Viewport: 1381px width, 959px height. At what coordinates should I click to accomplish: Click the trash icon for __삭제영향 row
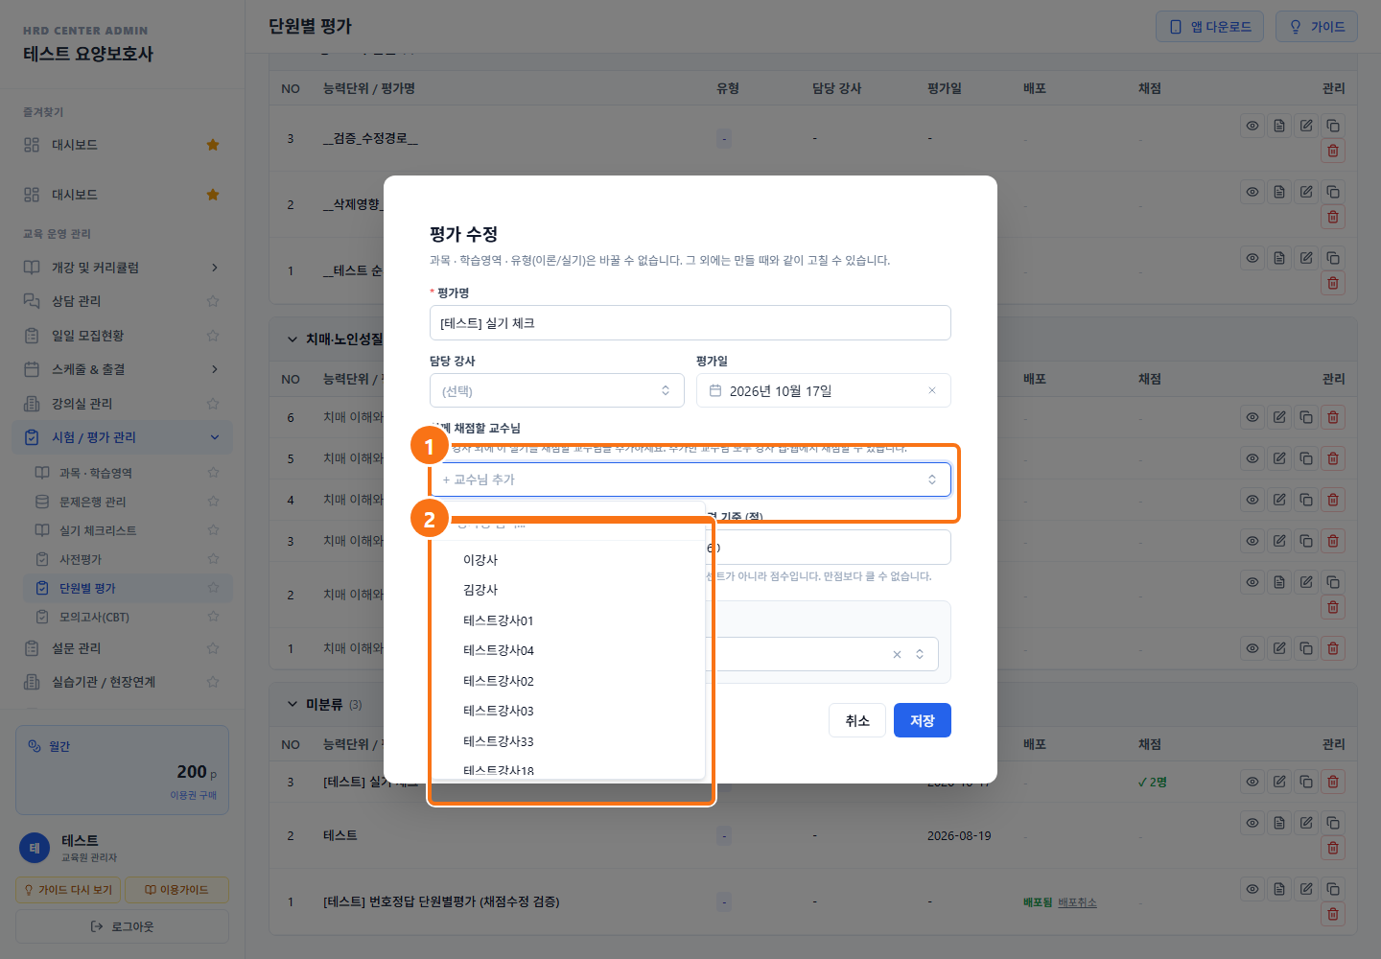(x=1333, y=217)
